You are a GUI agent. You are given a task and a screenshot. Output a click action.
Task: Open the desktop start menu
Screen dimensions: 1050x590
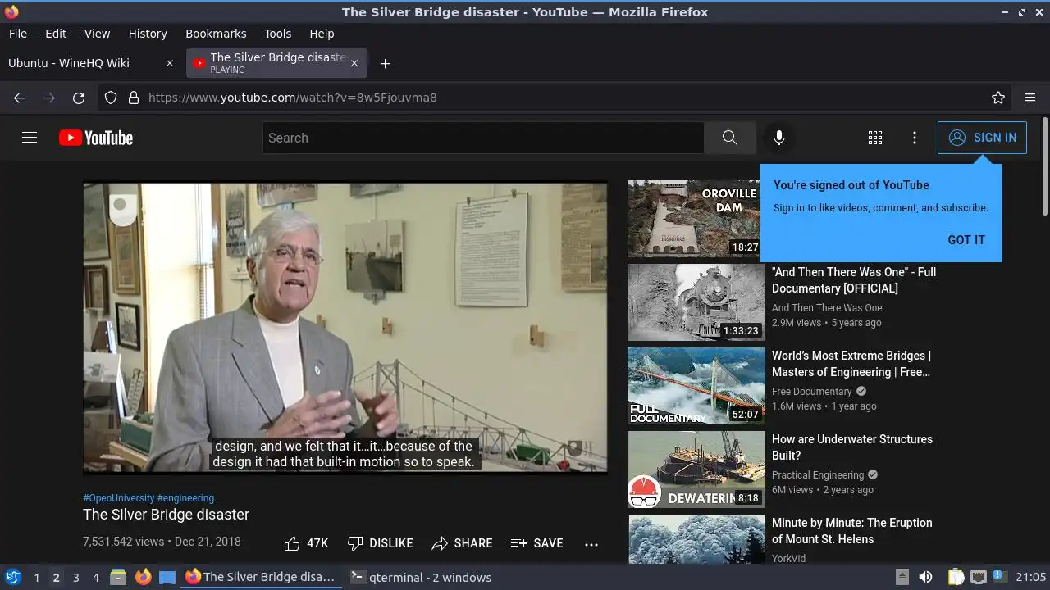click(12, 577)
